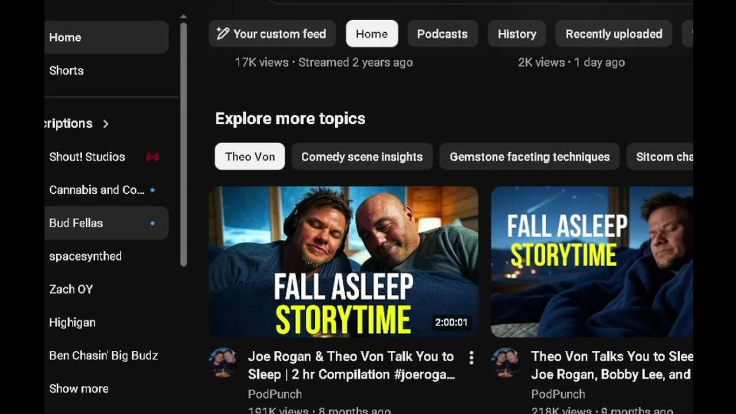The height and width of the screenshot is (414, 736).
Task: Open the PodPunch channel name under Joe Rogan video
Action: click(x=275, y=394)
